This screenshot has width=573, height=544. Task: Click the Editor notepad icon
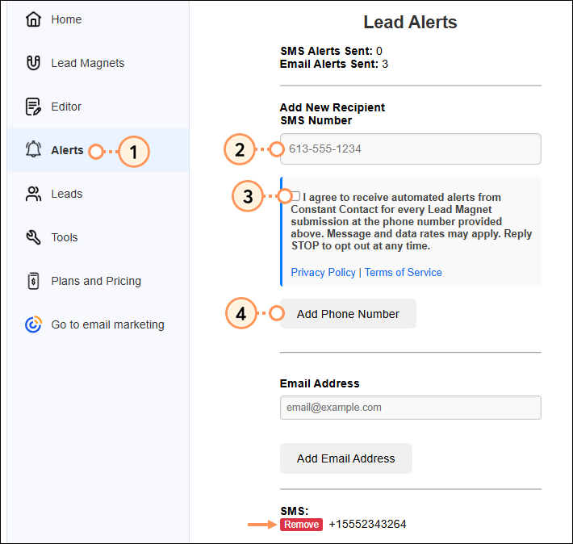[33, 107]
